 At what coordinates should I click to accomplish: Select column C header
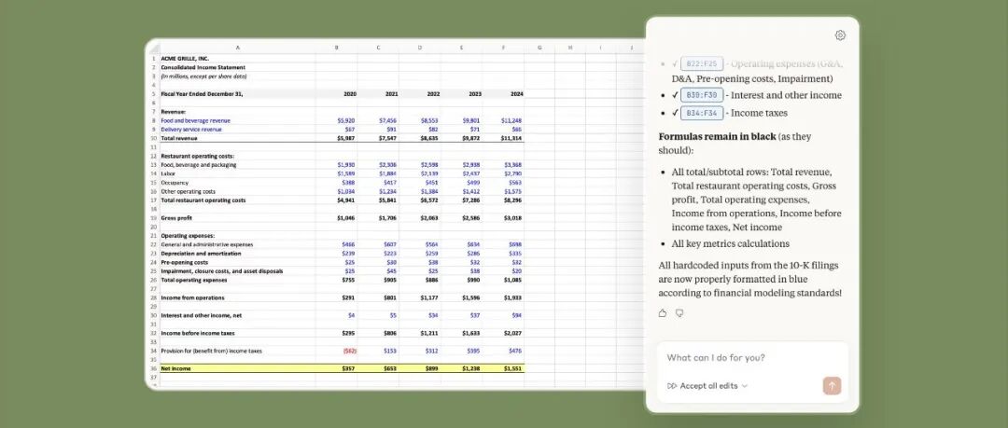coord(378,48)
